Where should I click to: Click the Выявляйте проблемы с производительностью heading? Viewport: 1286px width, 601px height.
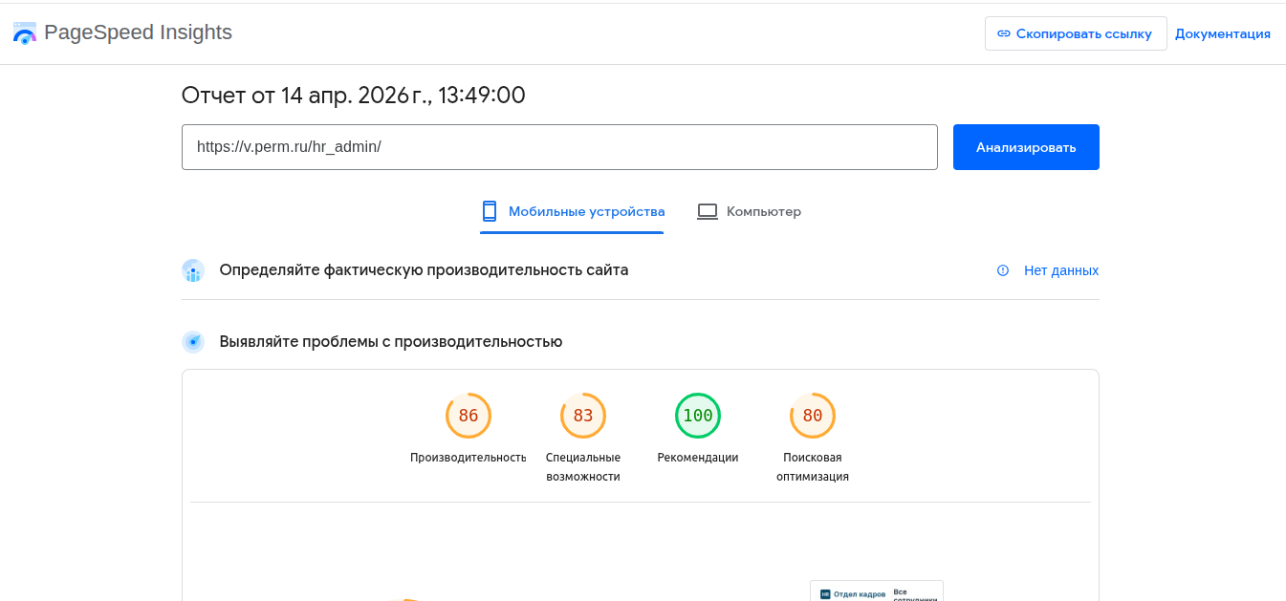391,341
